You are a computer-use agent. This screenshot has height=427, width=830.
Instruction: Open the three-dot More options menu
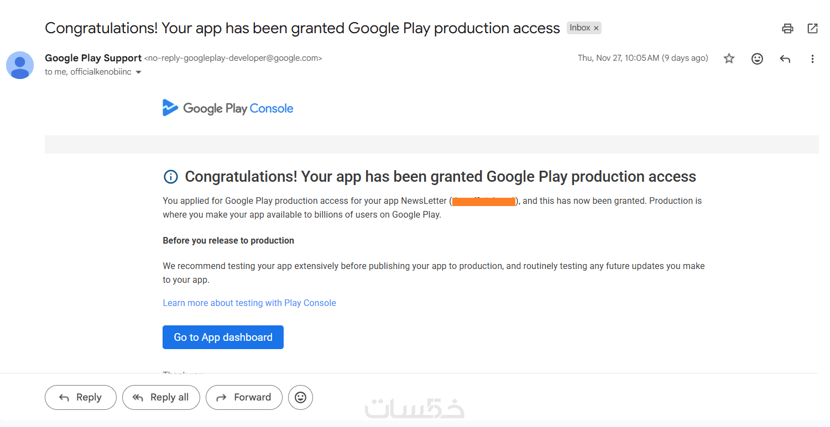[812, 59]
